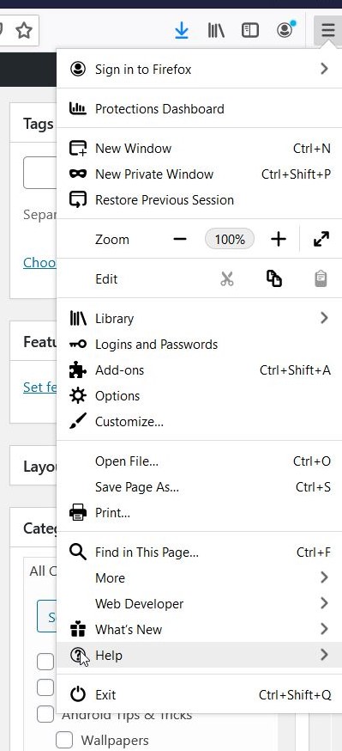The image size is (342, 751).
Task: Choose Restore Previous Session
Action: 199,200
